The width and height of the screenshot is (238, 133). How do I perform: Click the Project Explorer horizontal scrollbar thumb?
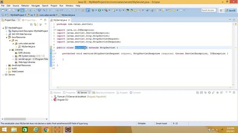15,119
